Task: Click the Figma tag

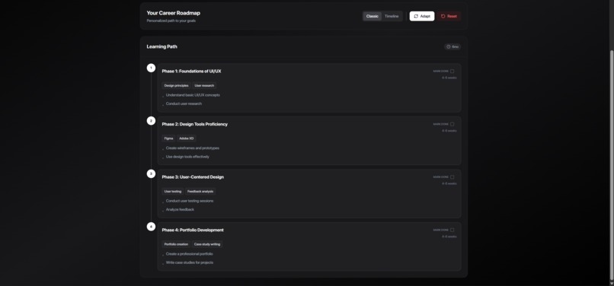Action: [169, 138]
